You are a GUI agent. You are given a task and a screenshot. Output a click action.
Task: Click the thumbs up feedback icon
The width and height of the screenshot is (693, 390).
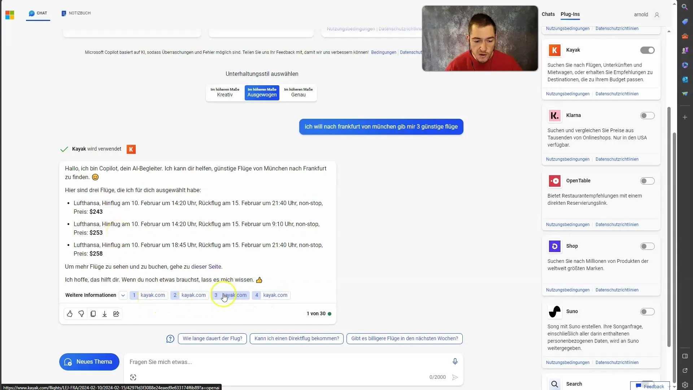(70, 313)
